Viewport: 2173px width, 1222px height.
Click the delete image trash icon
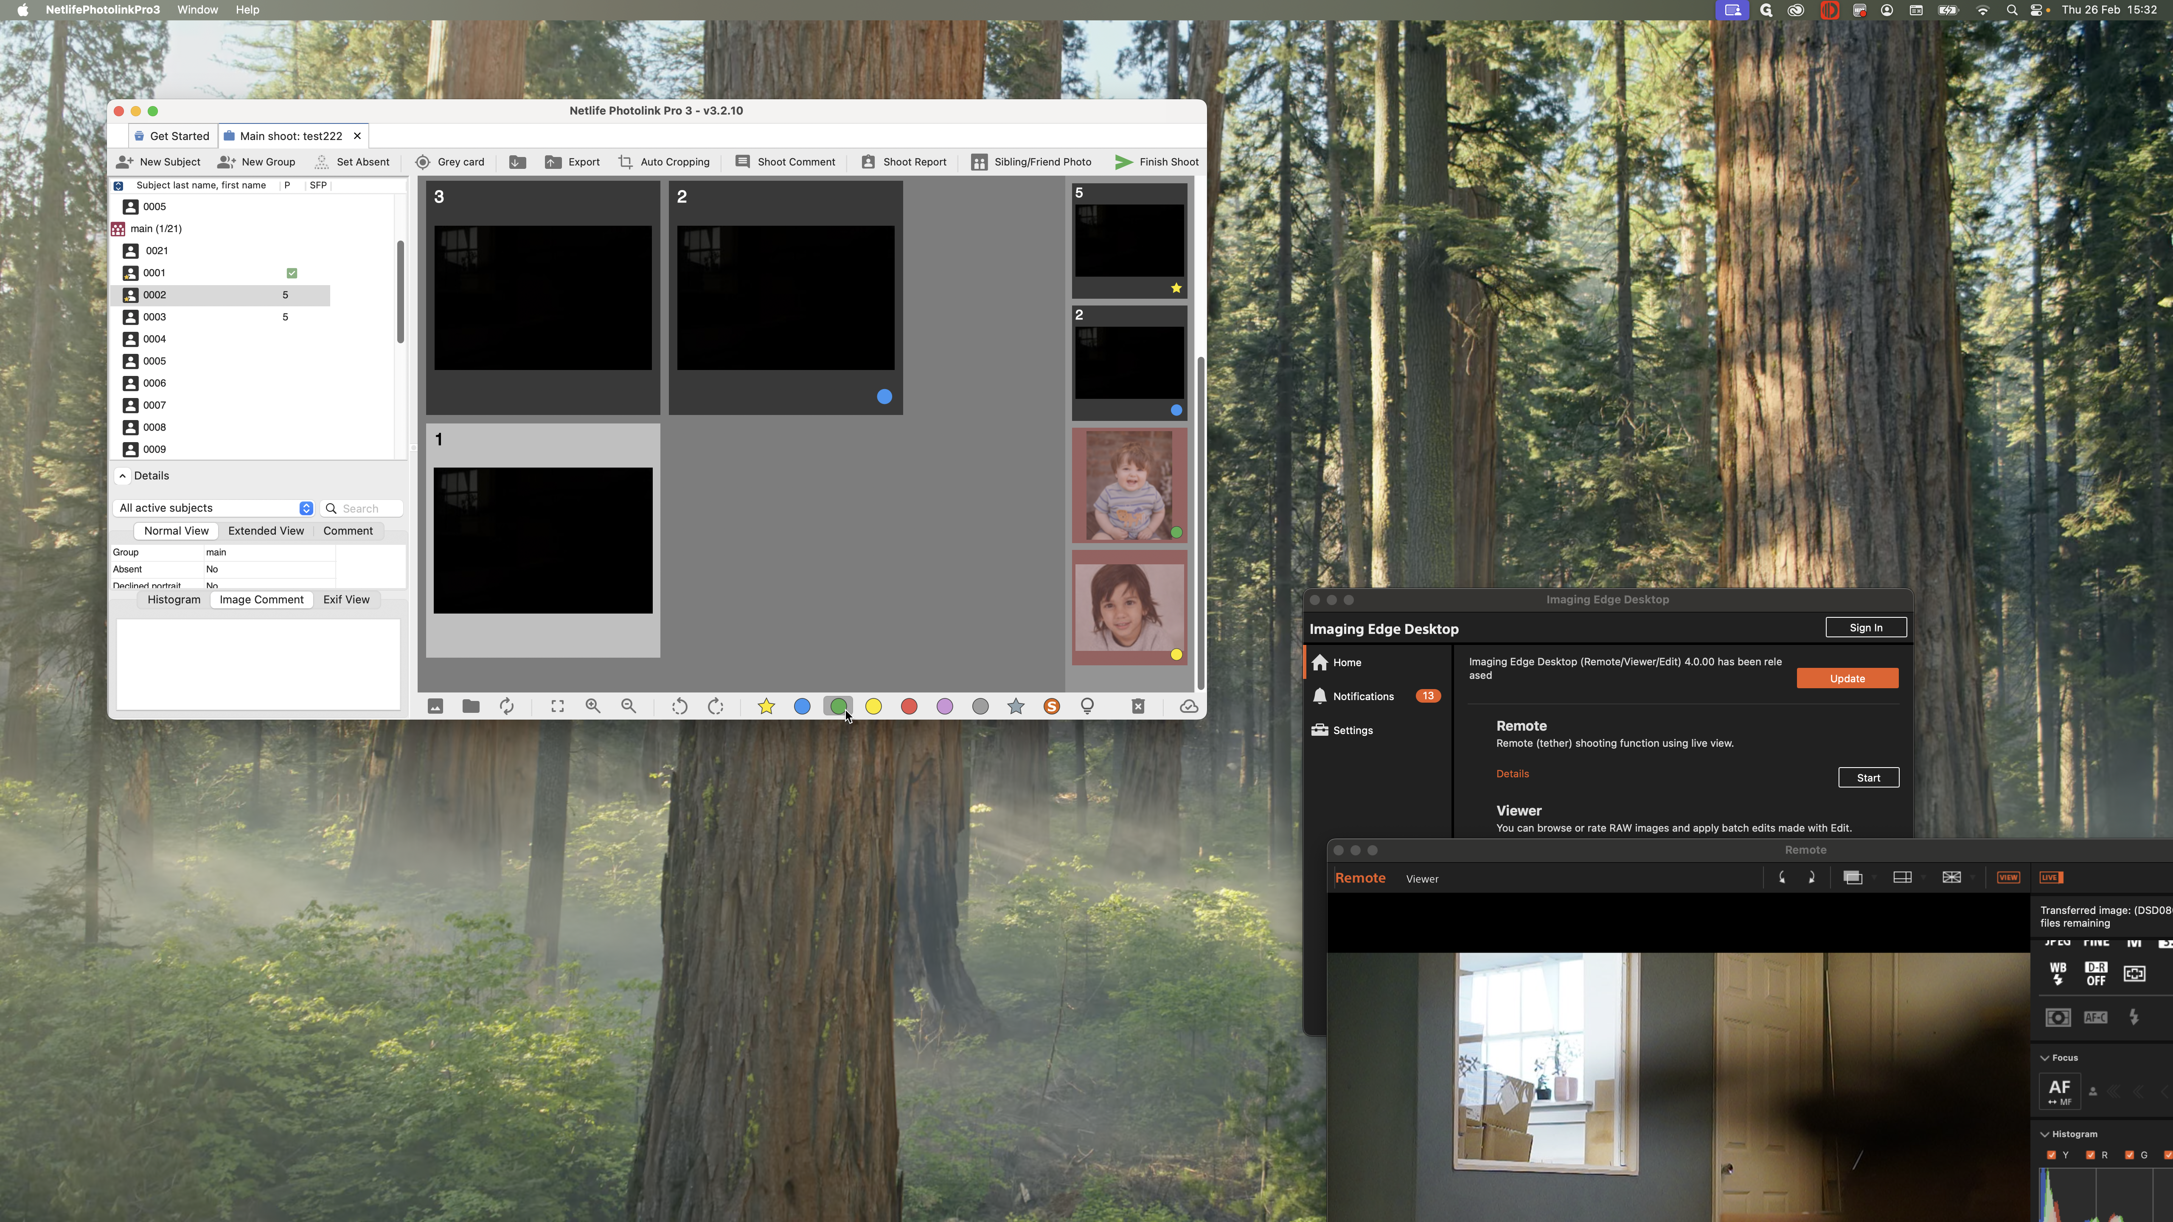click(1138, 707)
